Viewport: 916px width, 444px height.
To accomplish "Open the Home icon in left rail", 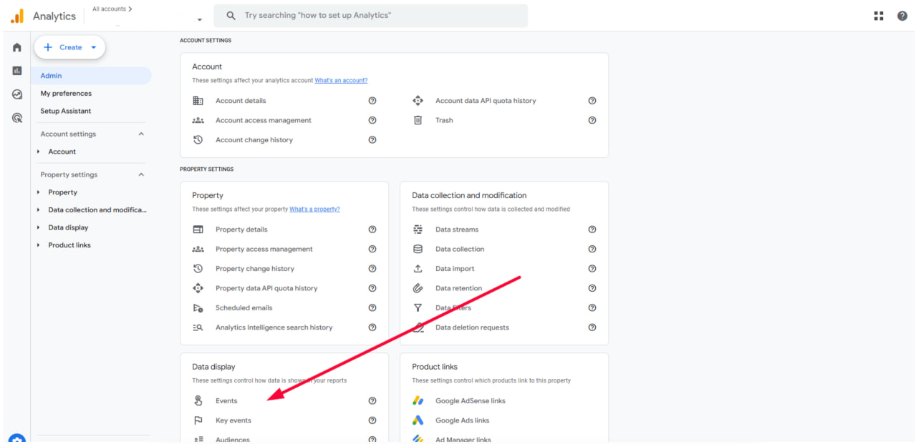I will (17, 47).
